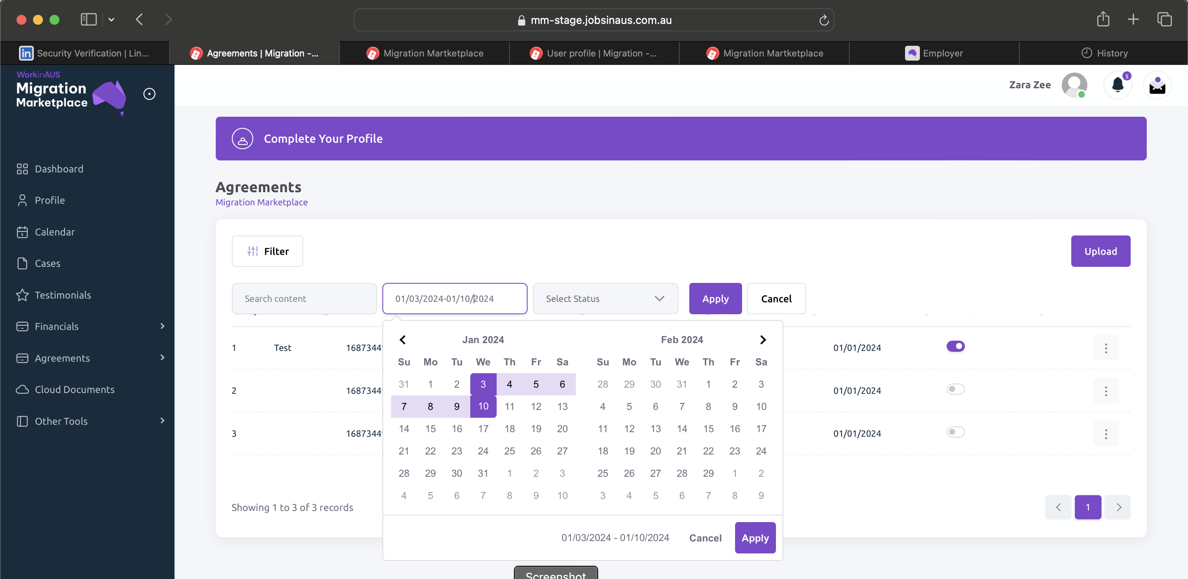Expand the Agreements submenu arrow
Viewport: 1188px width, 579px height.
tap(163, 358)
